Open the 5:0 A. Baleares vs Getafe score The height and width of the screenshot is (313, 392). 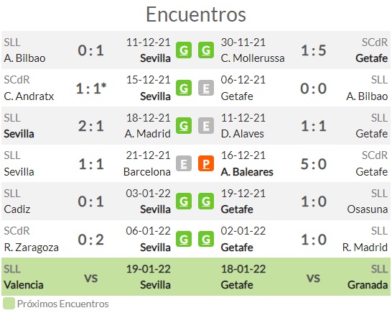314,164
